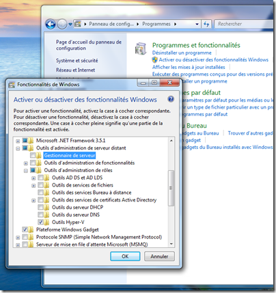
Task: Check 'Outils du serveur DNS' checkbox
Action: pos(41,214)
